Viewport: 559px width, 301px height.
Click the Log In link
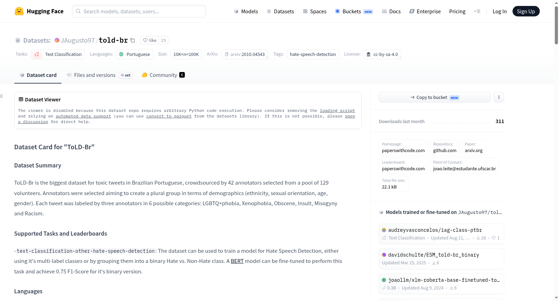coord(500,11)
